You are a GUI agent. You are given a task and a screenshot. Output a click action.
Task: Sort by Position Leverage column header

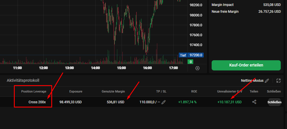(34, 91)
